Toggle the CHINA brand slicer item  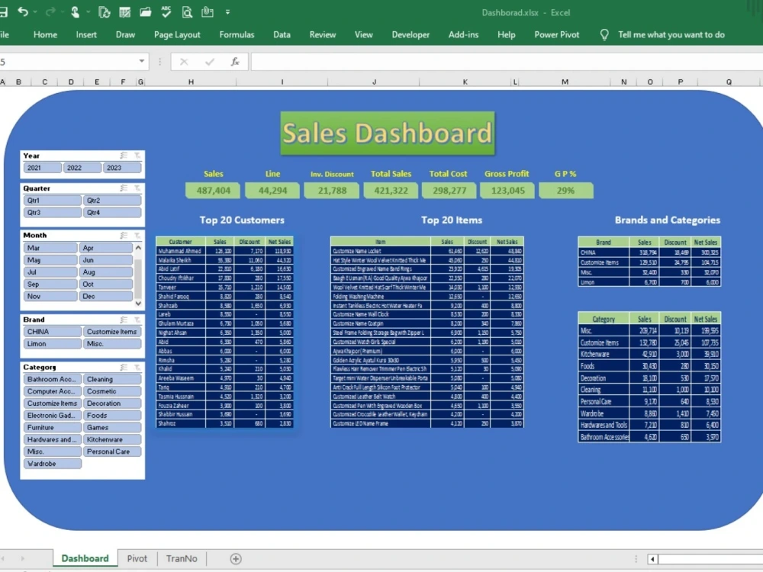[x=52, y=332]
